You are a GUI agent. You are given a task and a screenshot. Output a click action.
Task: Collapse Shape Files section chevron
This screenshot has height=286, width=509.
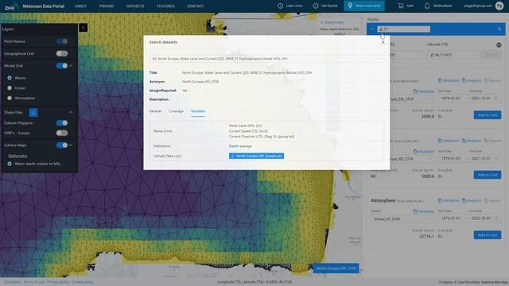tap(71, 112)
